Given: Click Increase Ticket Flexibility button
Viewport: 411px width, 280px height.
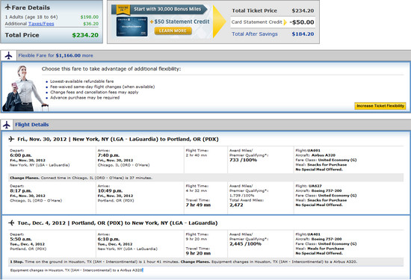Looking at the screenshot, I should click(380, 106).
